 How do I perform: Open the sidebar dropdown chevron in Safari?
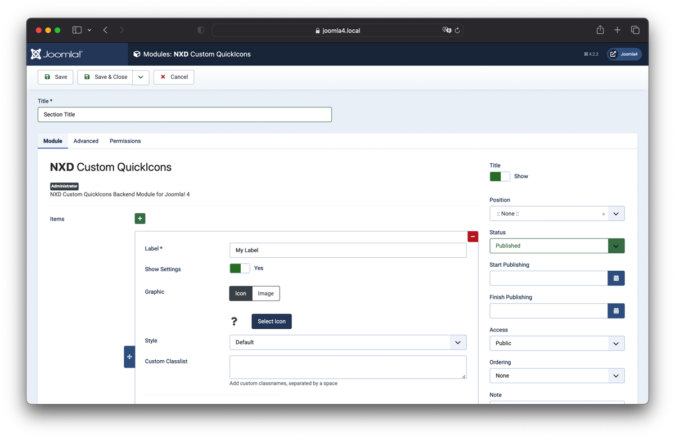tap(89, 30)
